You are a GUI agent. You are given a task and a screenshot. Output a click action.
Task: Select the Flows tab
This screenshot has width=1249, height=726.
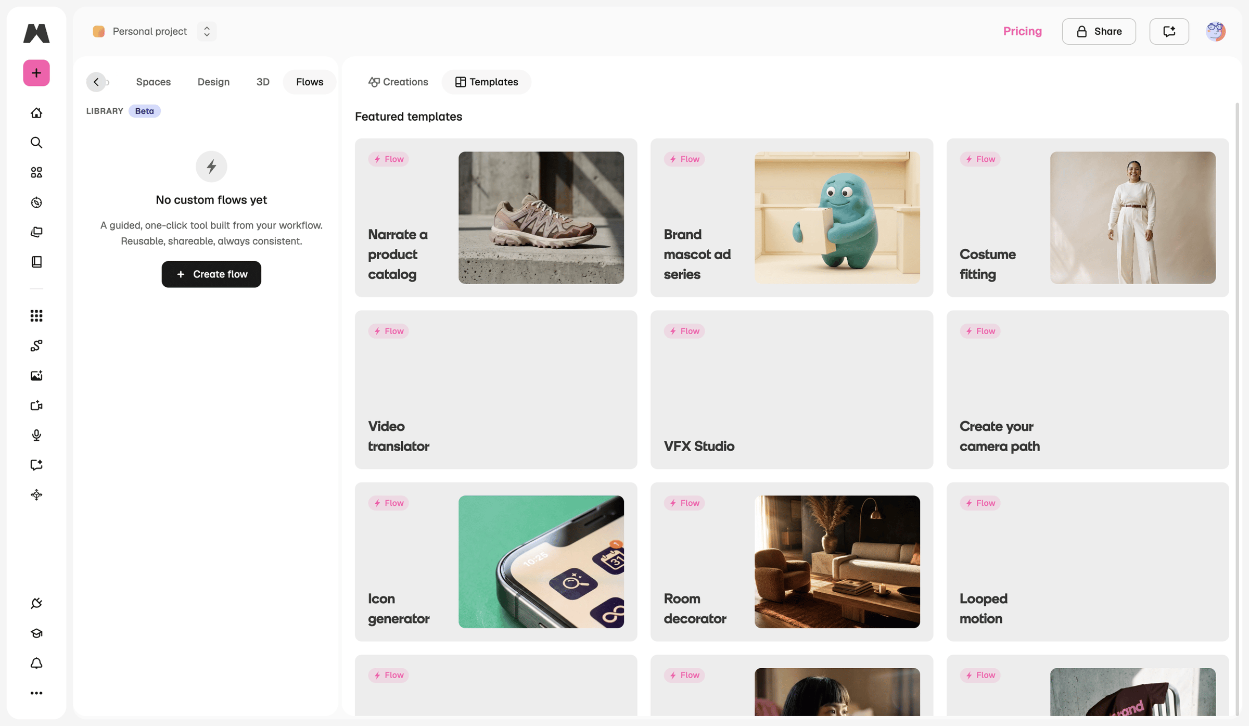(x=310, y=82)
